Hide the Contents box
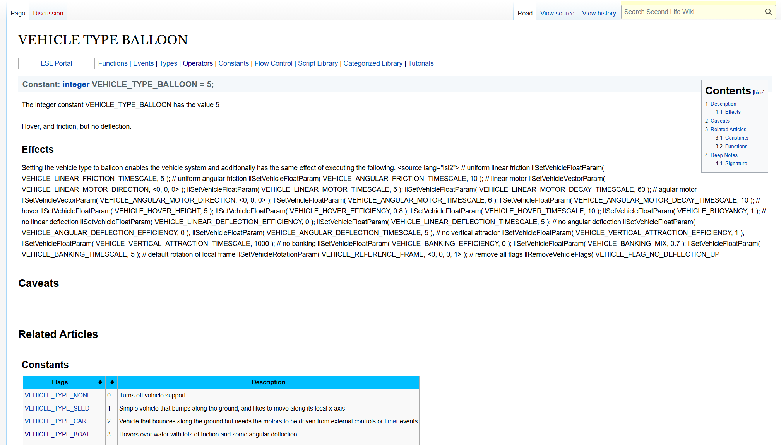The image size is (781, 445). 758,93
